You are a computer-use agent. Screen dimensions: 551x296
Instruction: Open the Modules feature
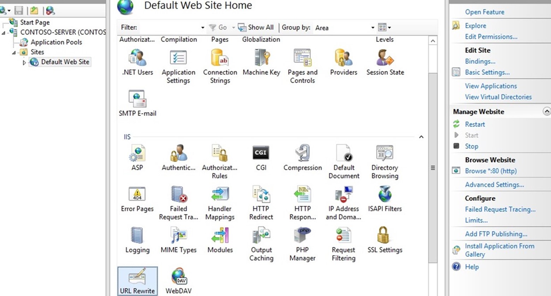[220, 240]
